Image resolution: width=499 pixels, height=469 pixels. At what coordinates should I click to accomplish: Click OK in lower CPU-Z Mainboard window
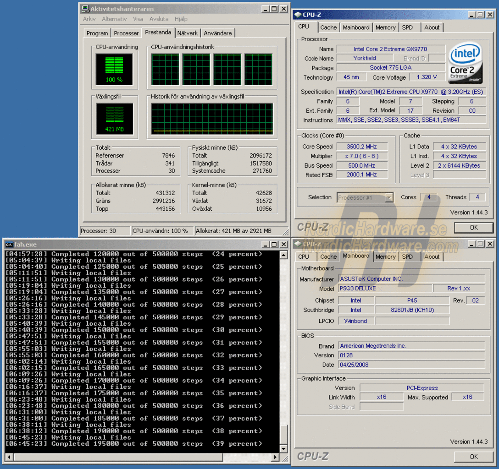click(473, 456)
